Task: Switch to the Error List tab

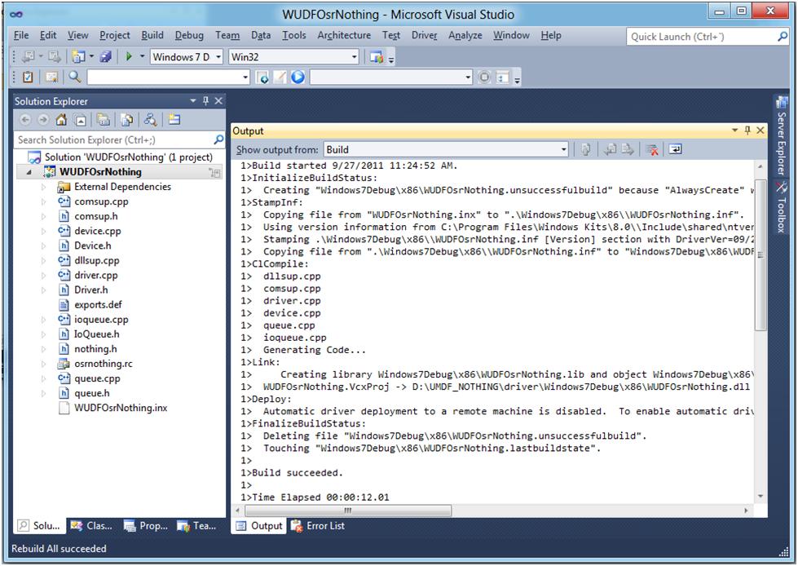Action: tap(318, 526)
